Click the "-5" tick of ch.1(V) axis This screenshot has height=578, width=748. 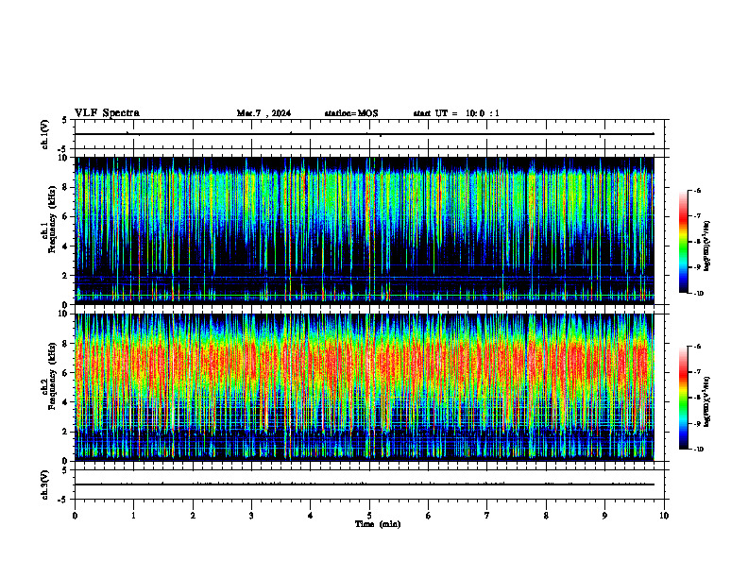[63, 149]
